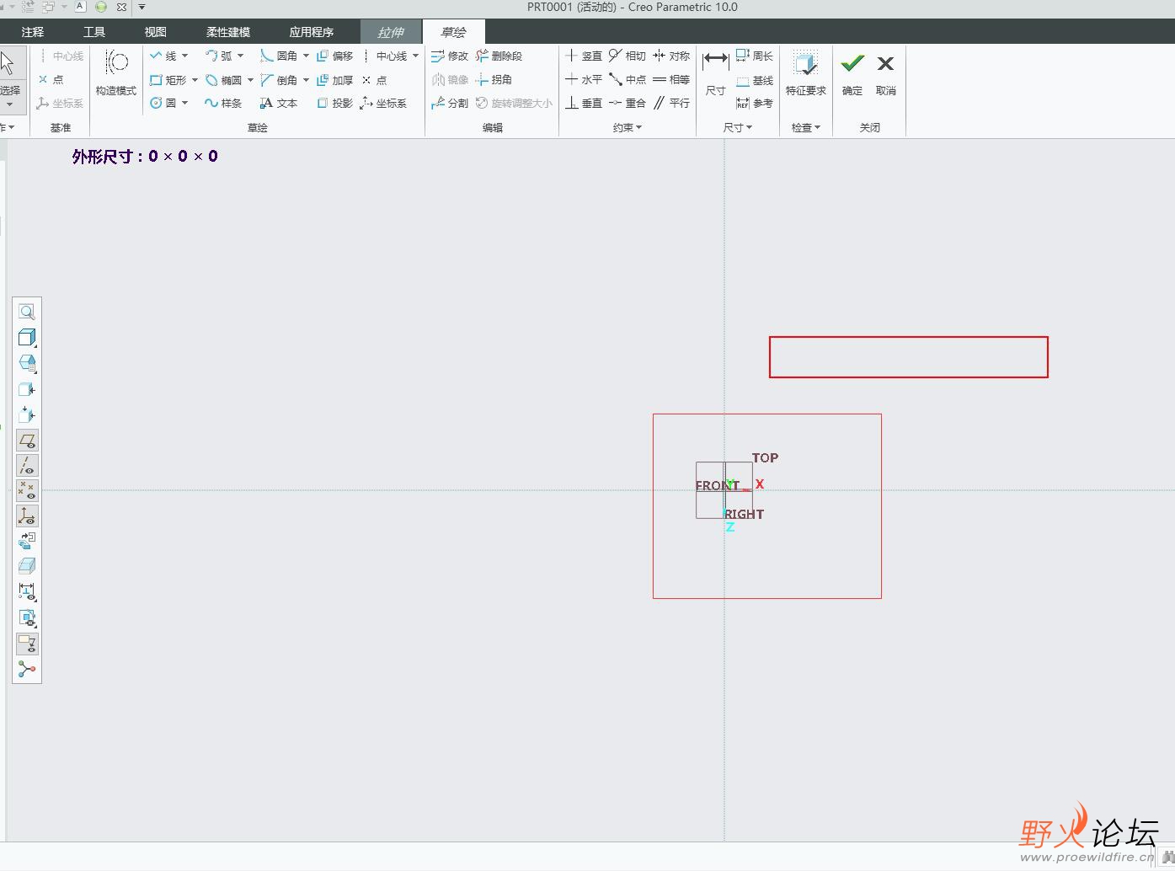Screen dimensions: 1175x871
Task: Expand the 线 (Line) dropdown arrow
Action: [184, 56]
